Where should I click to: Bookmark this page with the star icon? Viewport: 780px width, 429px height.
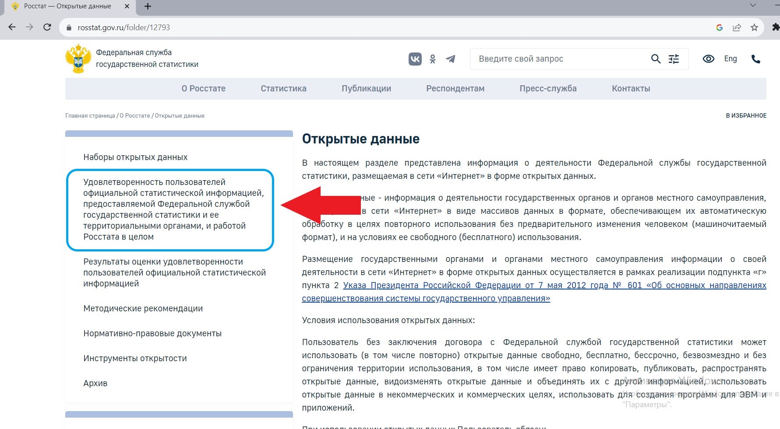[754, 28]
